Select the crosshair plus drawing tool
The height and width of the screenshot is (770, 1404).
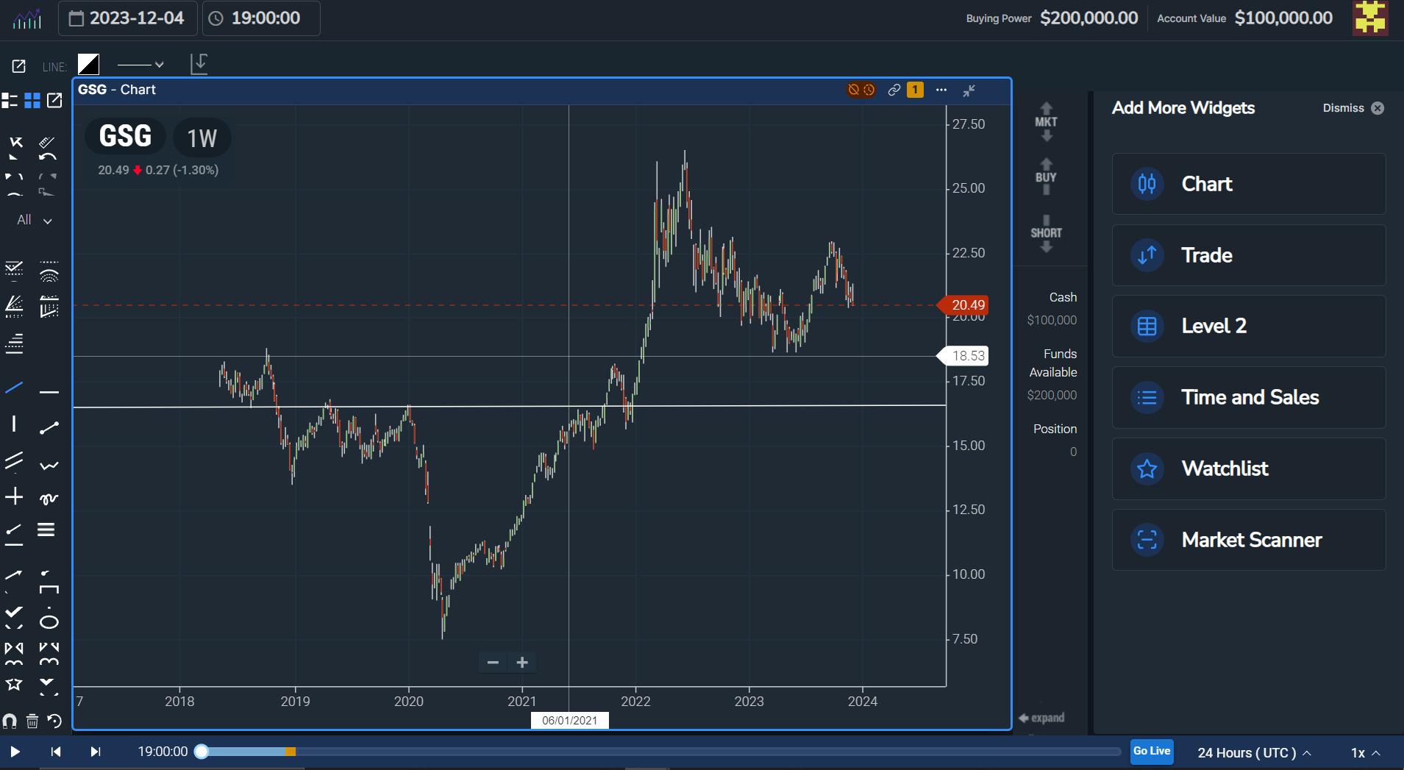click(x=14, y=497)
